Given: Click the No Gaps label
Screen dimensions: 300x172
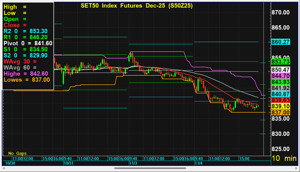Looking at the screenshot, I should click(17, 153).
